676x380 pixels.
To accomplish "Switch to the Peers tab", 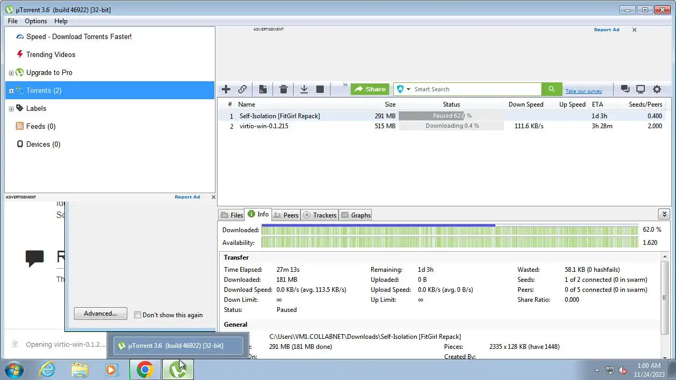I will tap(286, 215).
